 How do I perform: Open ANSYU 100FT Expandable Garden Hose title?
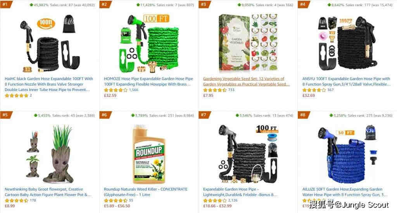[346, 81]
